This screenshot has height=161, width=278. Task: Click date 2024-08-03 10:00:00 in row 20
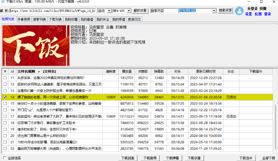click(206, 136)
